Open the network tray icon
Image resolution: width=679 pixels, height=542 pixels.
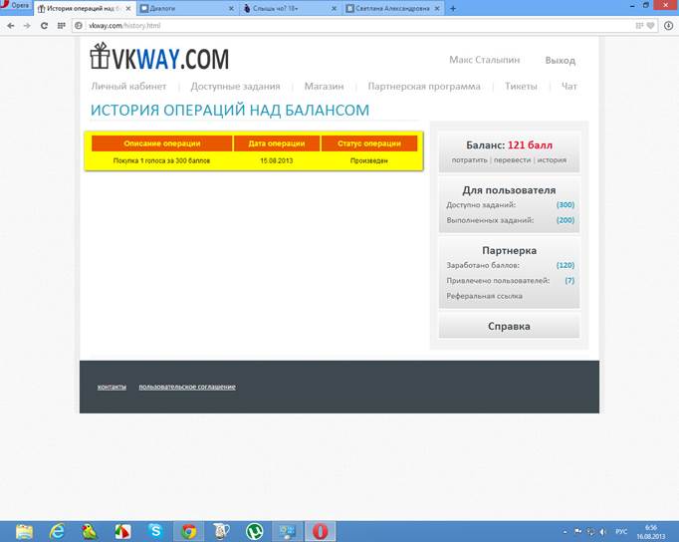(x=590, y=532)
